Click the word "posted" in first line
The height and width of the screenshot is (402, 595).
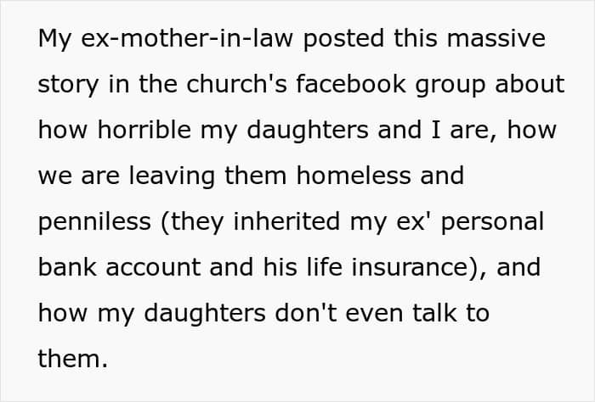[343, 40]
